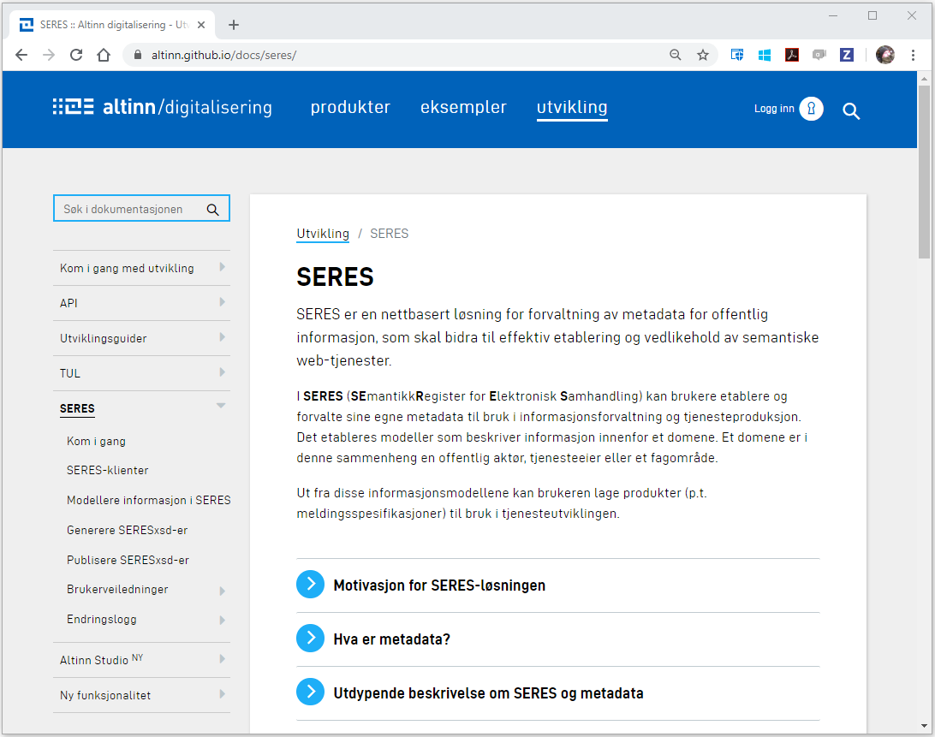Image resolution: width=935 pixels, height=737 pixels.
Task: Open the SERES-klienter page
Action: [x=107, y=471]
